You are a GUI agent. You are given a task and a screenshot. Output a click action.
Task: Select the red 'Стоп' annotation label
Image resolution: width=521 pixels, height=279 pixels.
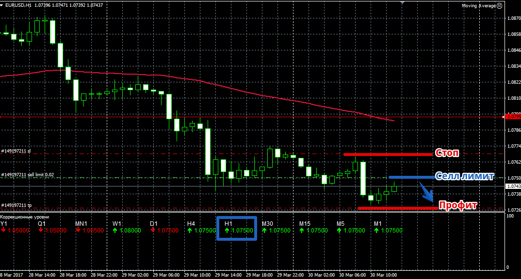tap(447, 154)
